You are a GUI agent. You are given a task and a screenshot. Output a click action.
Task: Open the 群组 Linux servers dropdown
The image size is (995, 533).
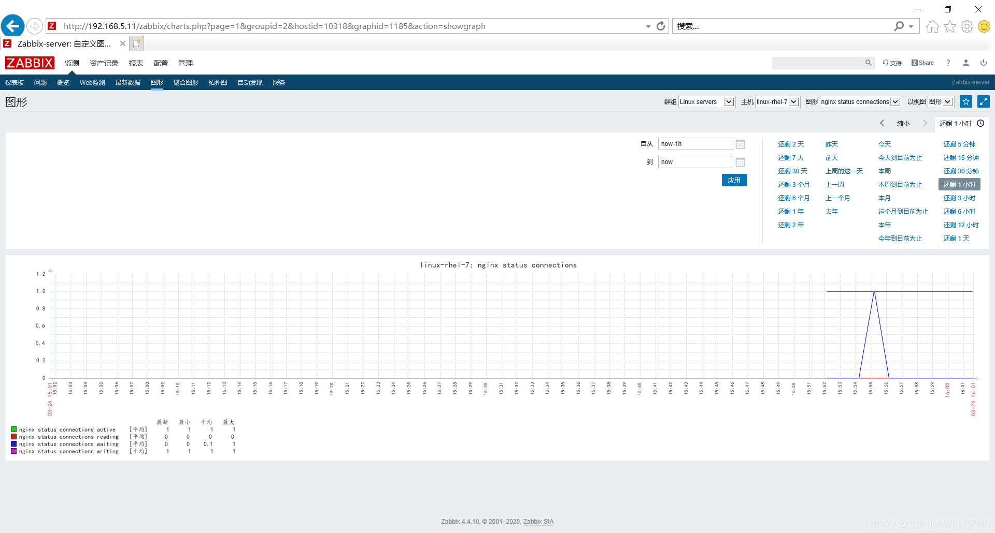point(706,102)
